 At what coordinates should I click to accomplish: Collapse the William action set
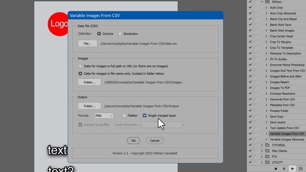(262, 2)
